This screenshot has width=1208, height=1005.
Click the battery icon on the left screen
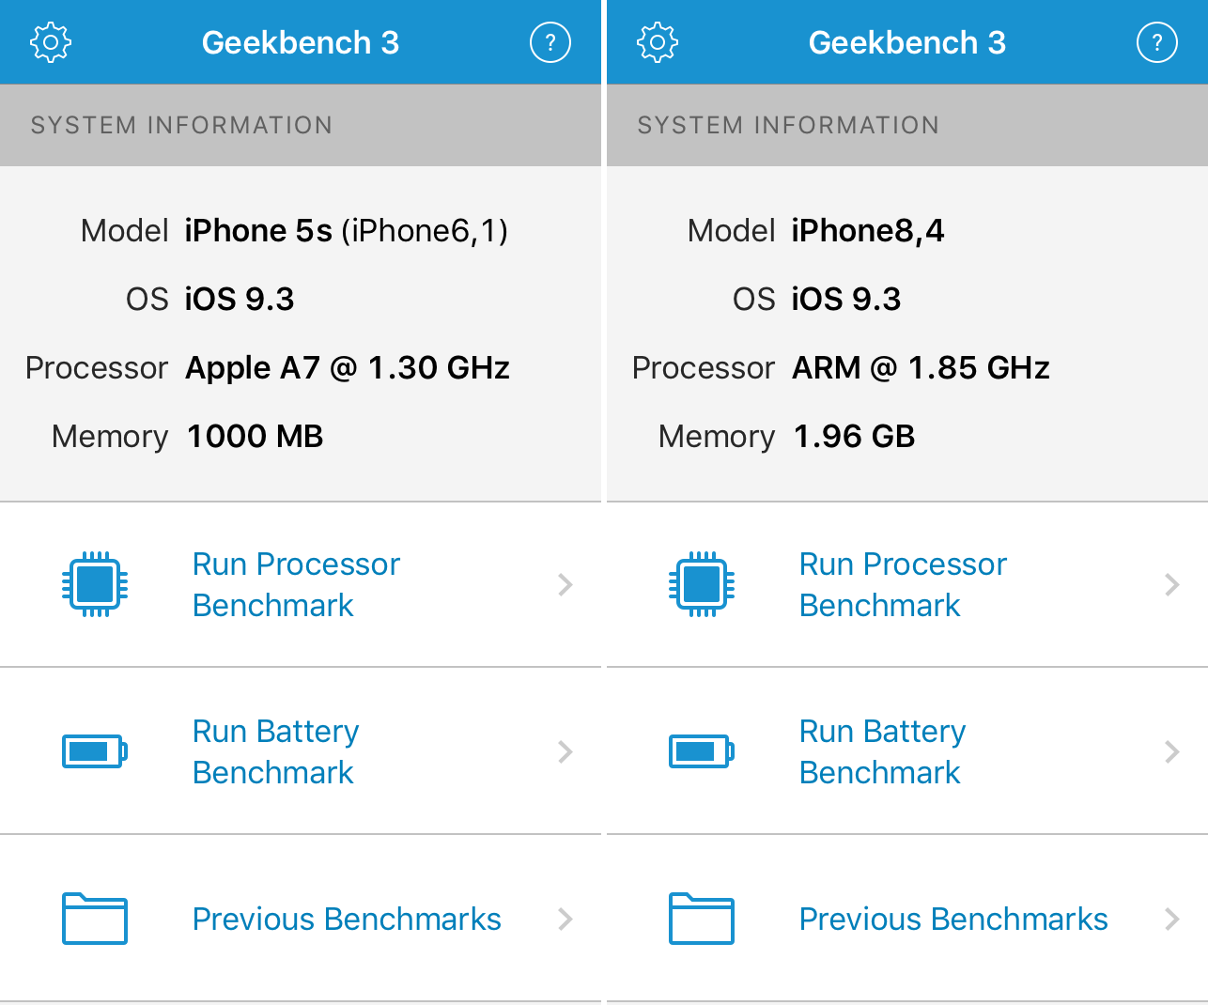94,751
